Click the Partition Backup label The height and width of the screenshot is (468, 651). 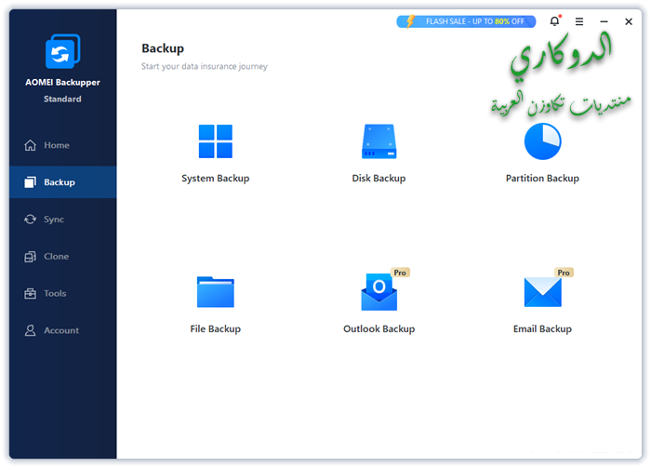pos(542,178)
